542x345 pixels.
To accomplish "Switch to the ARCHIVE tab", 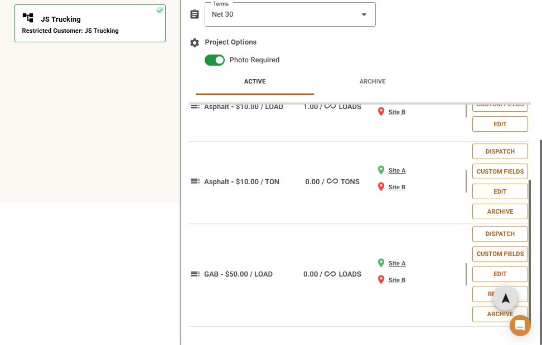I will pyautogui.click(x=372, y=81).
